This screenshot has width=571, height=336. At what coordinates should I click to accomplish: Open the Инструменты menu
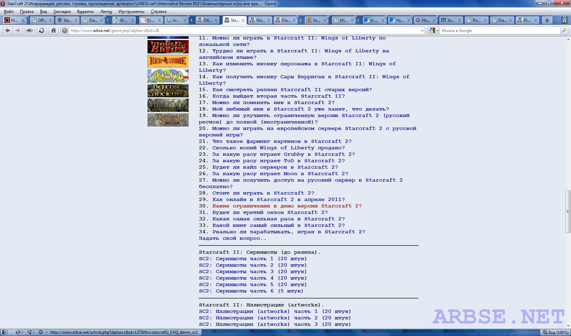tap(132, 12)
